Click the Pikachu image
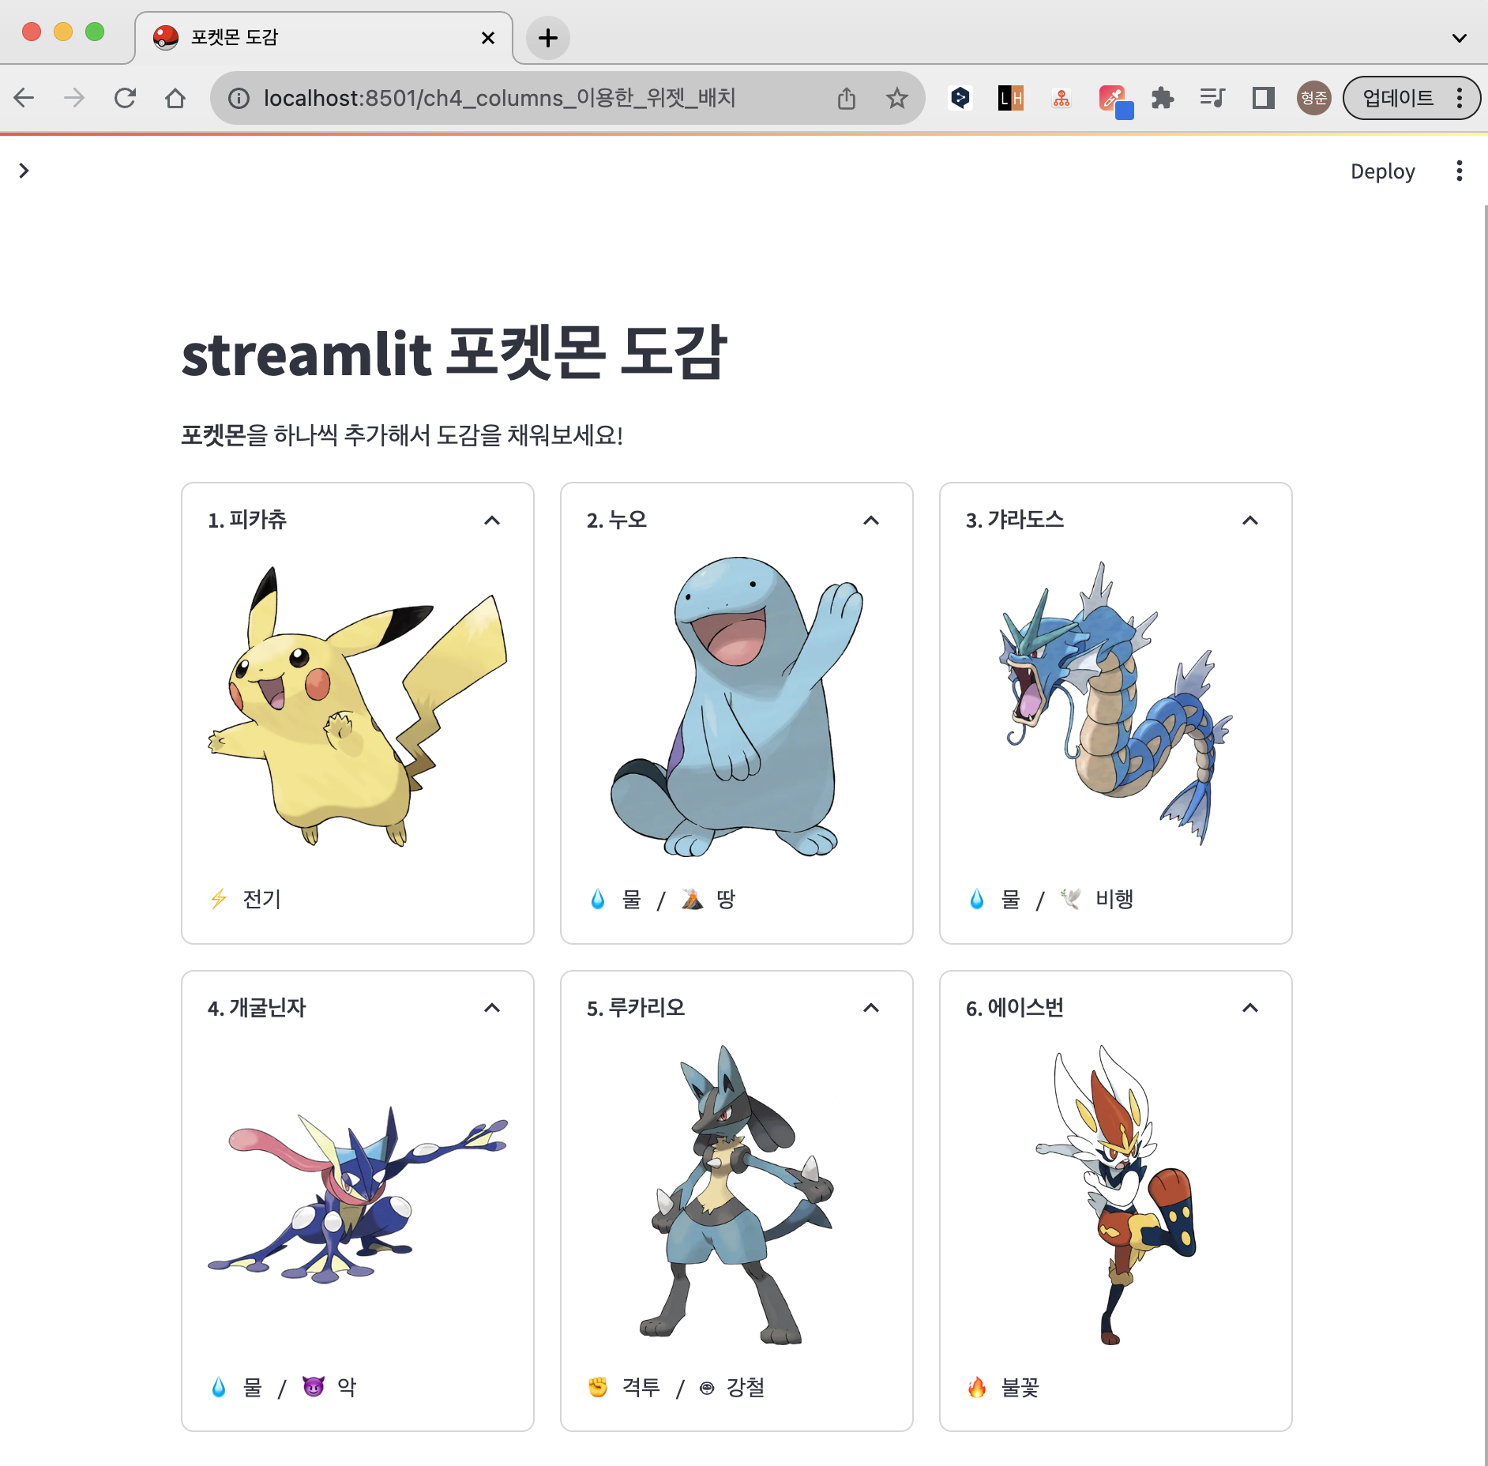The image size is (1488, 1466). pyautogui.click(x=358, y=706)
